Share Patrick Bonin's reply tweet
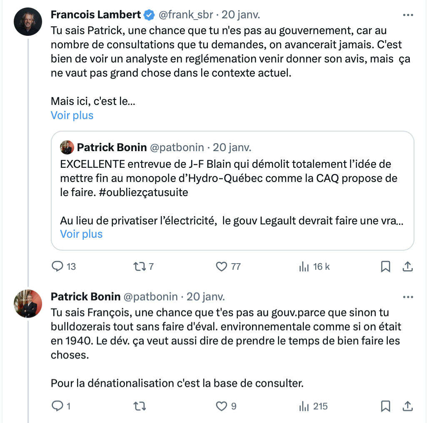This screenshot has height=423, width=429. pyautogui.click(x=407, y=406)
